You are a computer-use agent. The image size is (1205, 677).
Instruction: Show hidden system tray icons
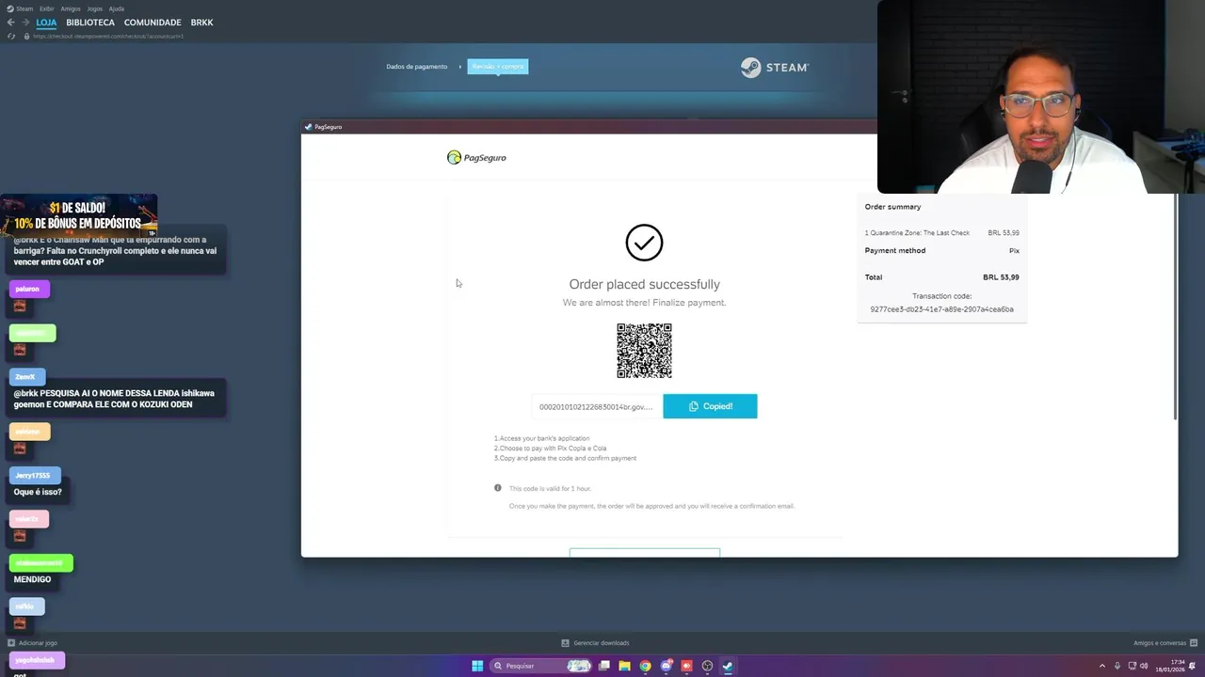[1102, 666]
